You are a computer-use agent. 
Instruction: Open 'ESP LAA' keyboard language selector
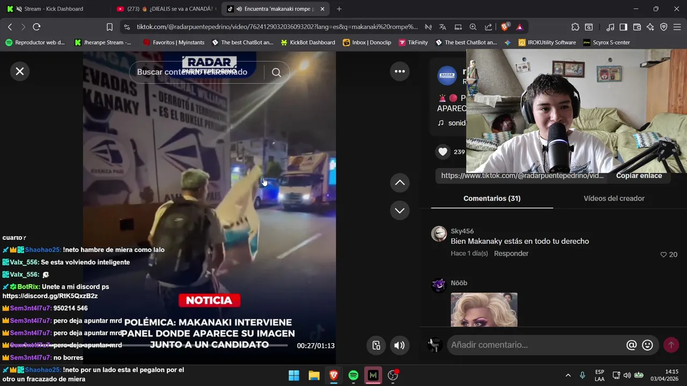(x=600, y=375)
